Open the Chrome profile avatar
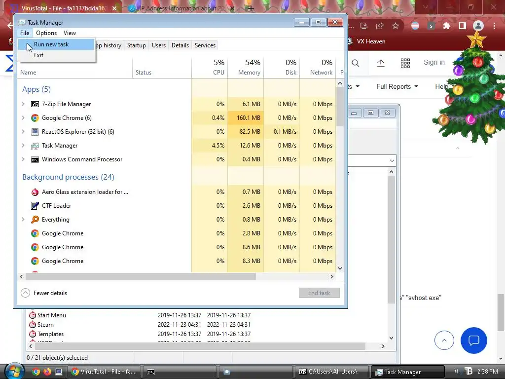The width and height of the screenshot is (505, 379). coord(478,26)
